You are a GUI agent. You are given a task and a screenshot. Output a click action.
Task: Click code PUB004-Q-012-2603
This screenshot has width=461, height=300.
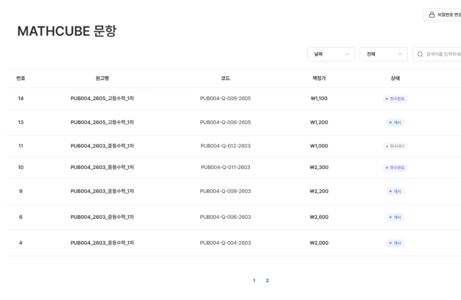[x=226, y=146]
